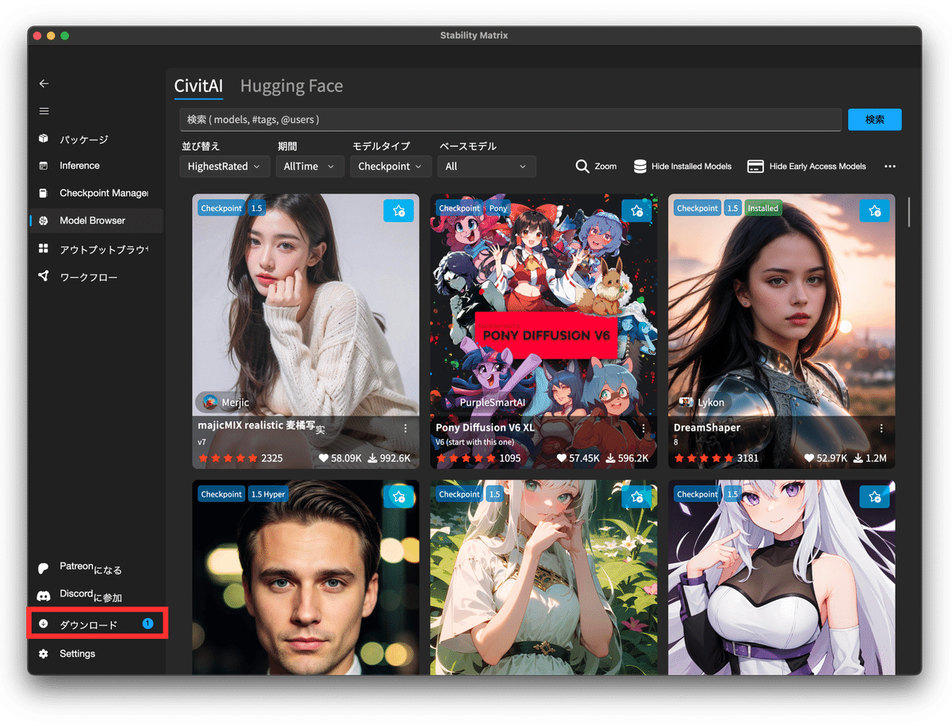Favorite the DreamShaper card via star icon

coord(874,211)
